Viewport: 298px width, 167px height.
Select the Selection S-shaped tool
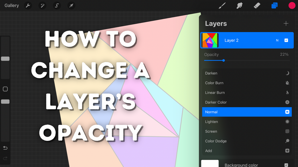click(x=57, y=5)
